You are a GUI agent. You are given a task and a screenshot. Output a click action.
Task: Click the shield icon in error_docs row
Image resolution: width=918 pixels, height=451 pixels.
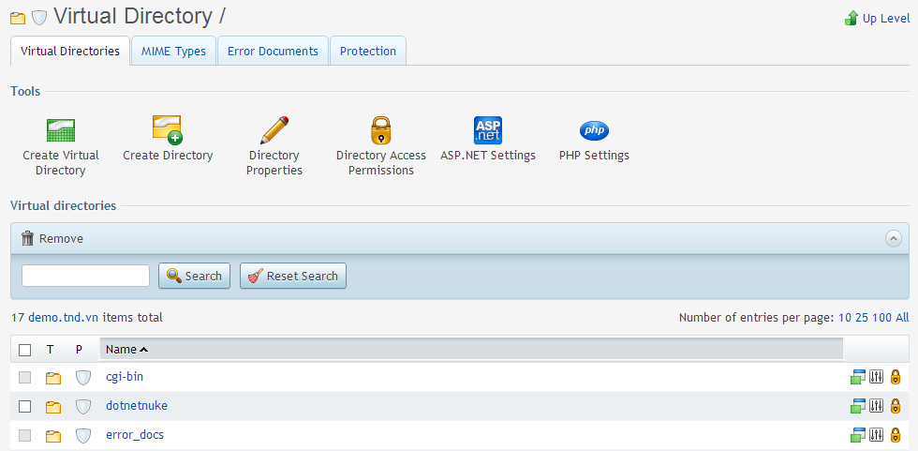point(83,435)
